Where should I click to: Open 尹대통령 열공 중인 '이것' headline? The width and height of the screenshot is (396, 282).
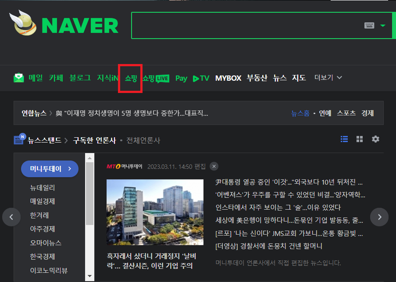(x=289, y=182)
